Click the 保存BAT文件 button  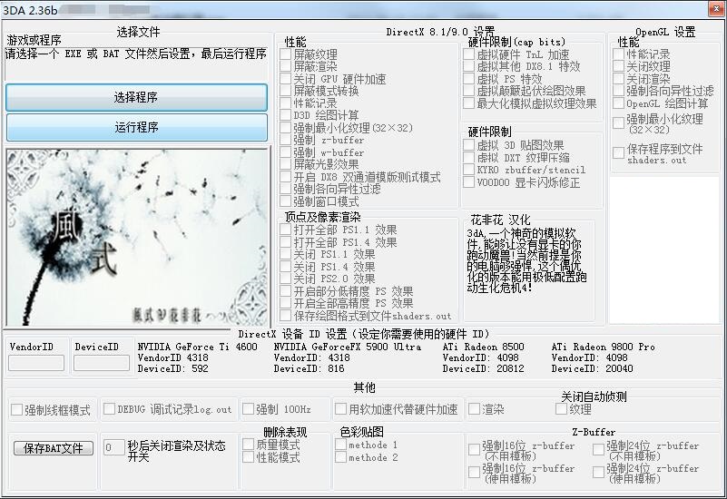tap(54, 448)
